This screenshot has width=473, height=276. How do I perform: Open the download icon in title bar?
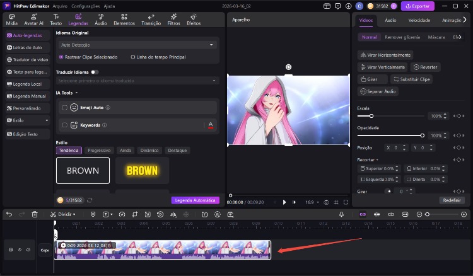coord(348,6)
